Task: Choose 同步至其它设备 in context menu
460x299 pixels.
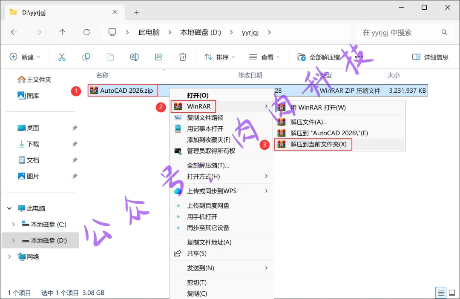Action: click(221, 228)
